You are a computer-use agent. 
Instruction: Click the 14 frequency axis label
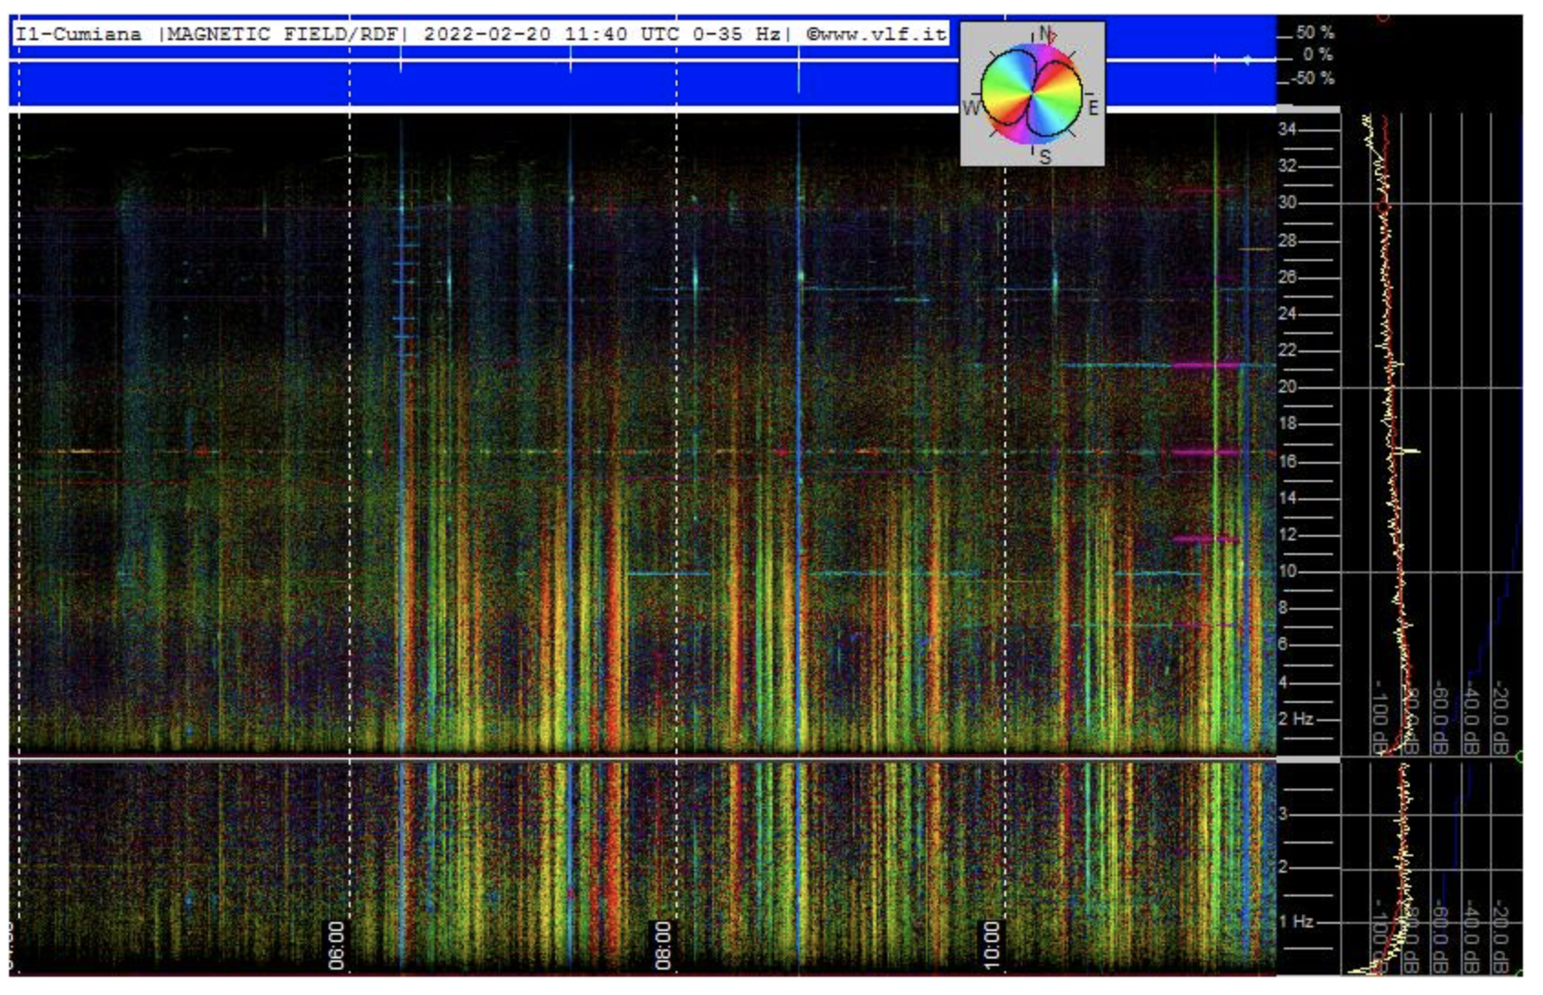point(1287,498)
